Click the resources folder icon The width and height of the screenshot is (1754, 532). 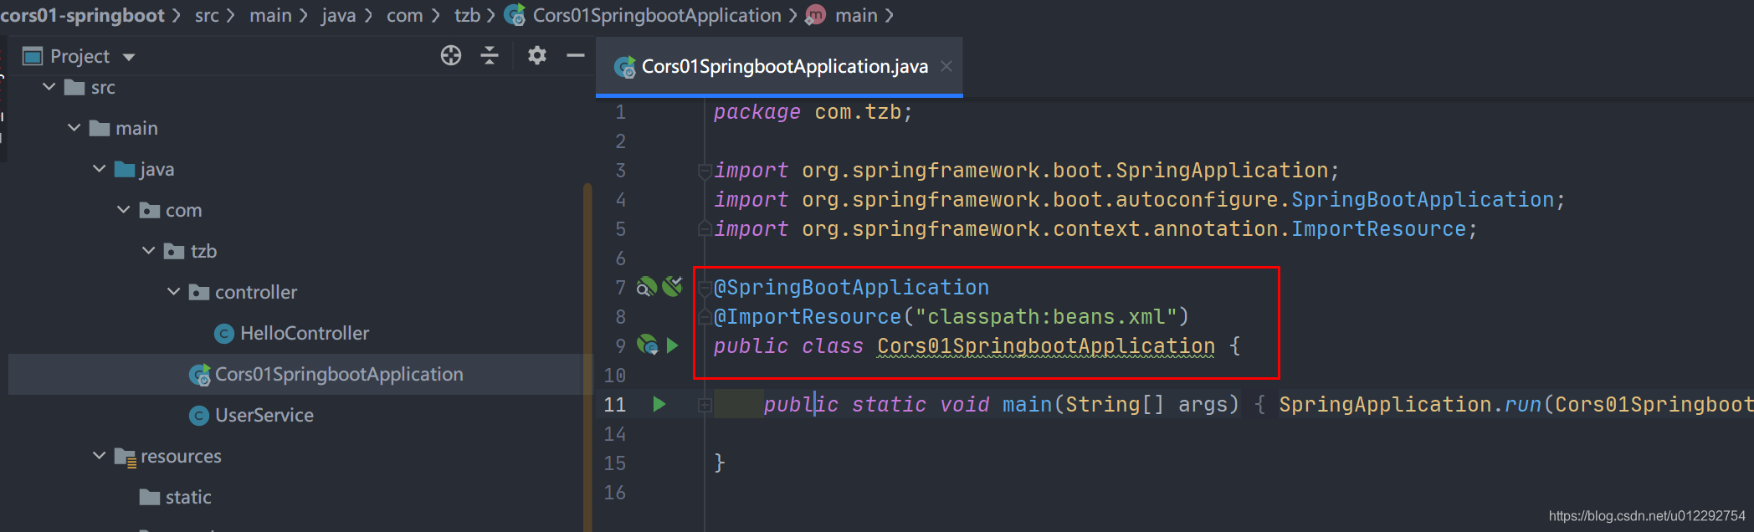point(125,457)
